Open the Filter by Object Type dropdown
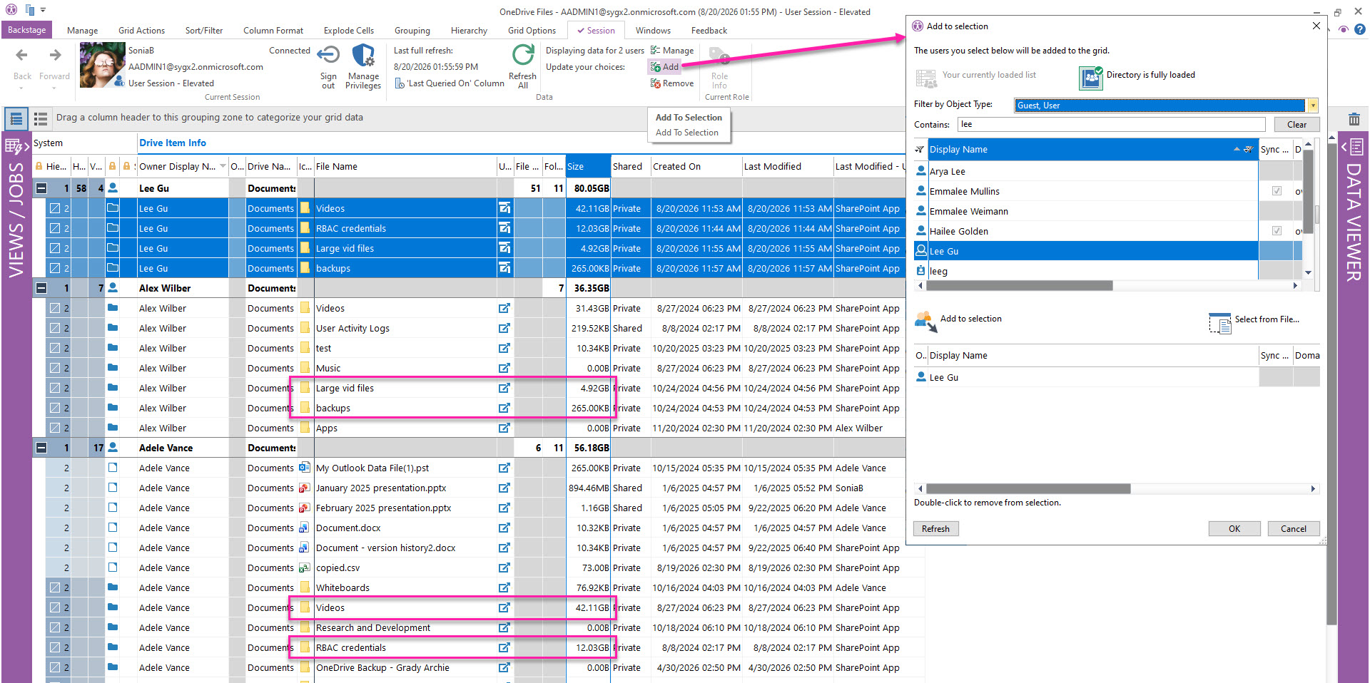Image resolution: width=1370 pixels, height=683 pixels. click(x=1312, y=106)
